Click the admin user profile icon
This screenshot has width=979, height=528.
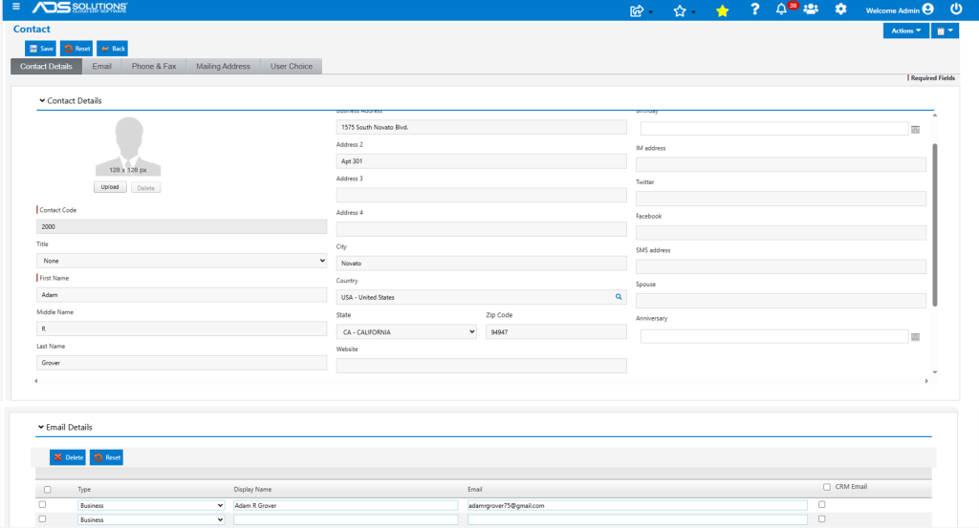point(927,9)
